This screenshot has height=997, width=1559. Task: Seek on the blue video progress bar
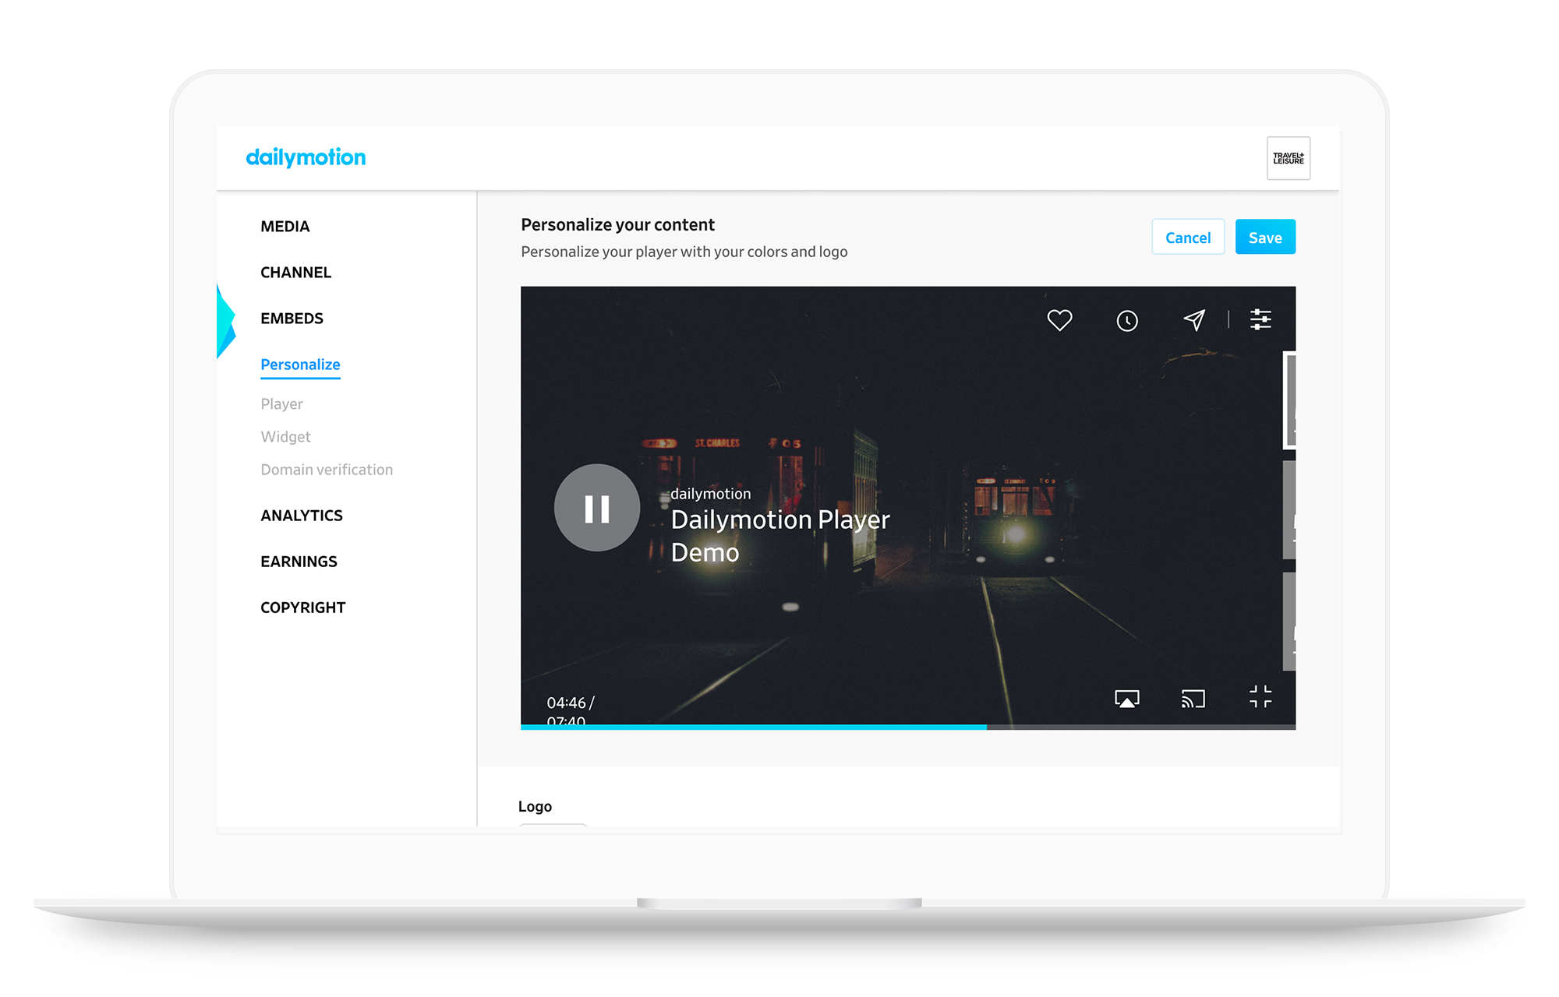click(753, 727)
